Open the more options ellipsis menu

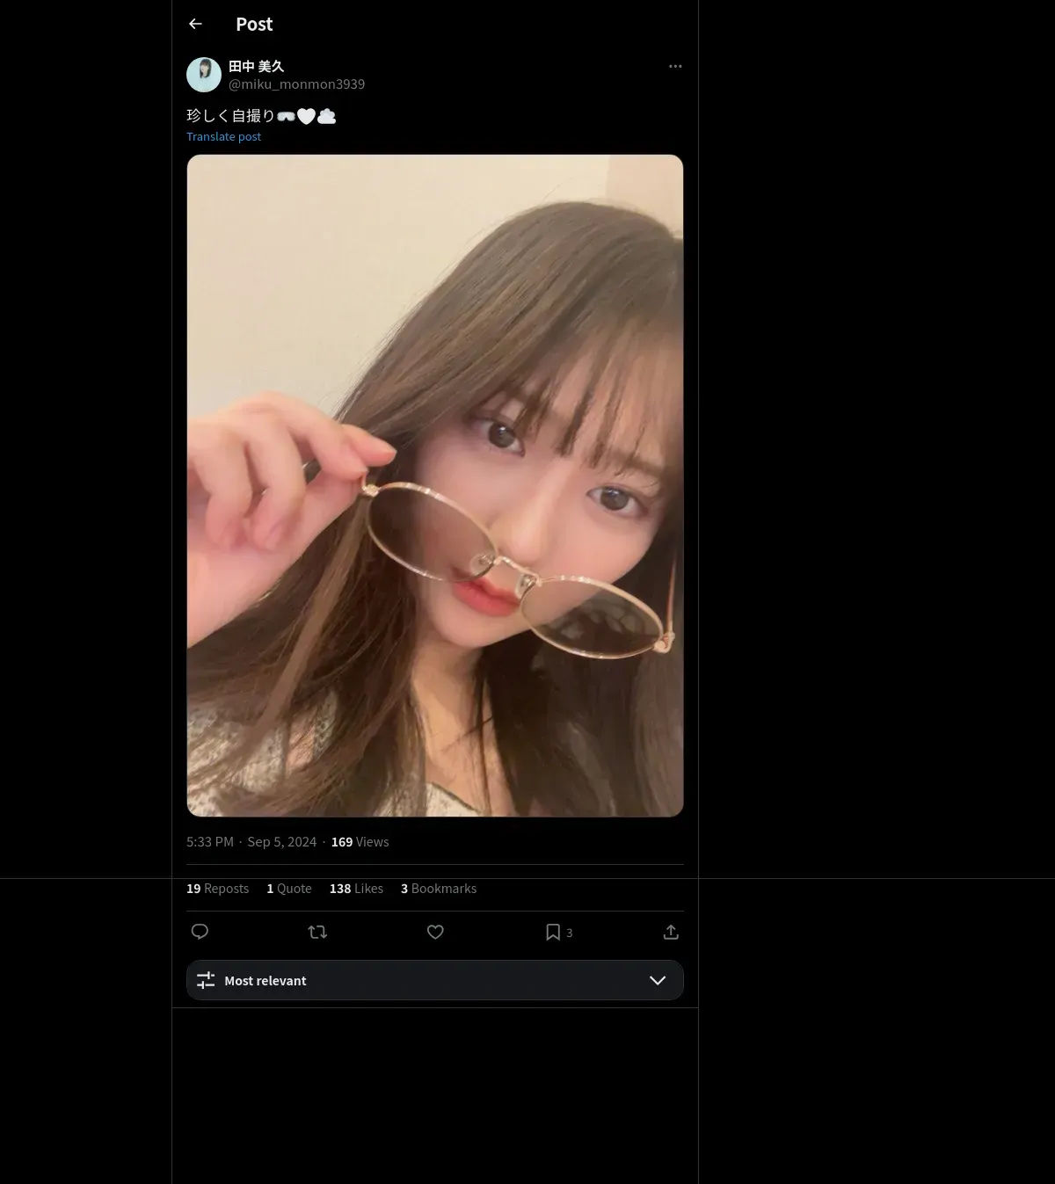[x=675, y=66]
